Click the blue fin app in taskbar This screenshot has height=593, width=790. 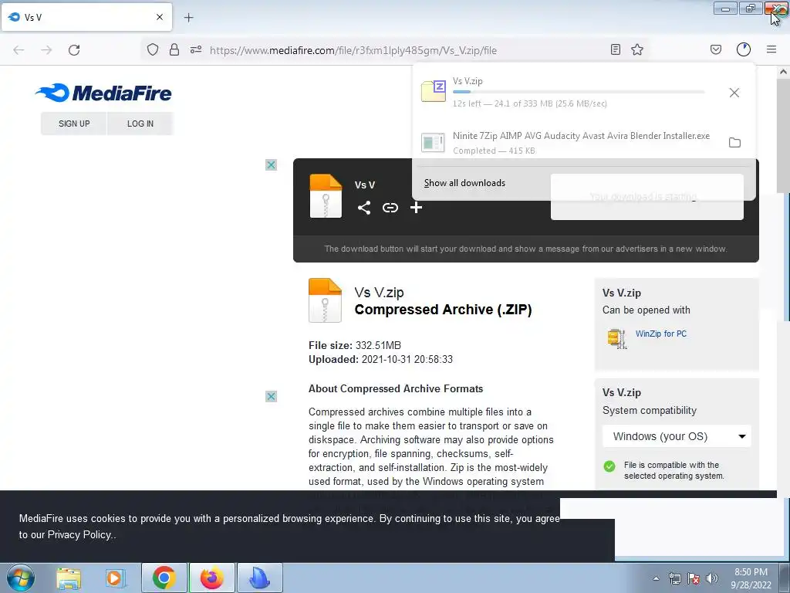[259, 578]
